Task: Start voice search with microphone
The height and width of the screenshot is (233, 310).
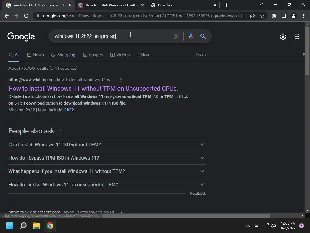Action: (191, 36)
